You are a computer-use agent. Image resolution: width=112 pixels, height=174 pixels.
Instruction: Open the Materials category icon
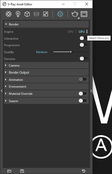click(x=9, y=14)
